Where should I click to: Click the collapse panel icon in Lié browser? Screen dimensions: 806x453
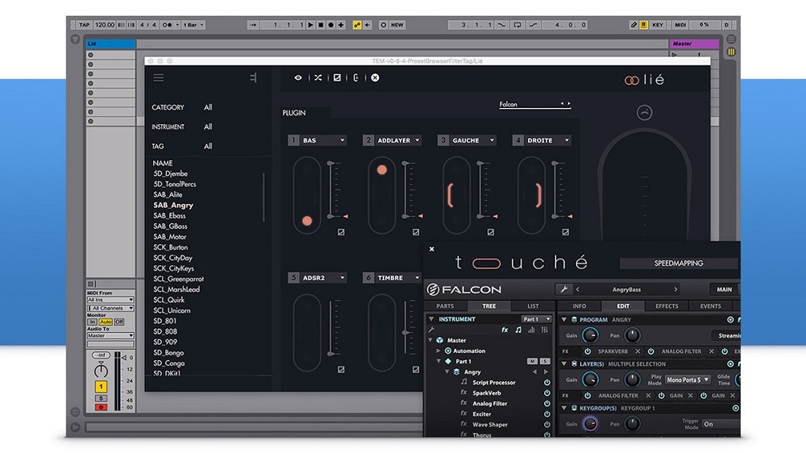(253, 77)
